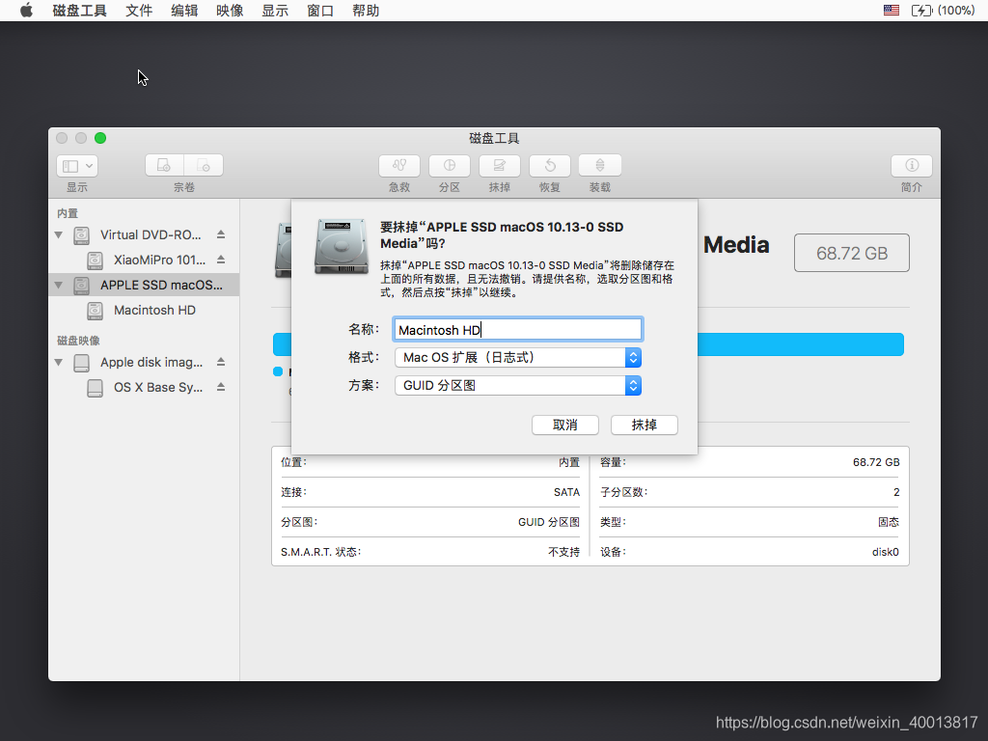Click the GUID 分区图 partition map value in table
The height and width of the screenshot is (741, 988).
549,522
